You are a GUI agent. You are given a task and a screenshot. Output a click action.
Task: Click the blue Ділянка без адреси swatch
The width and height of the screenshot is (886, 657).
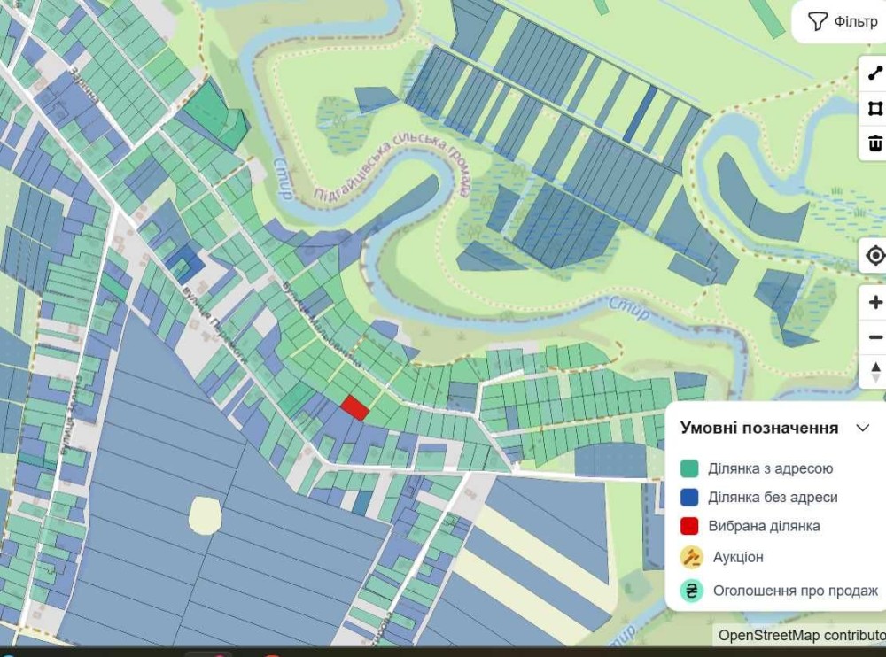(x=689, y=497)
